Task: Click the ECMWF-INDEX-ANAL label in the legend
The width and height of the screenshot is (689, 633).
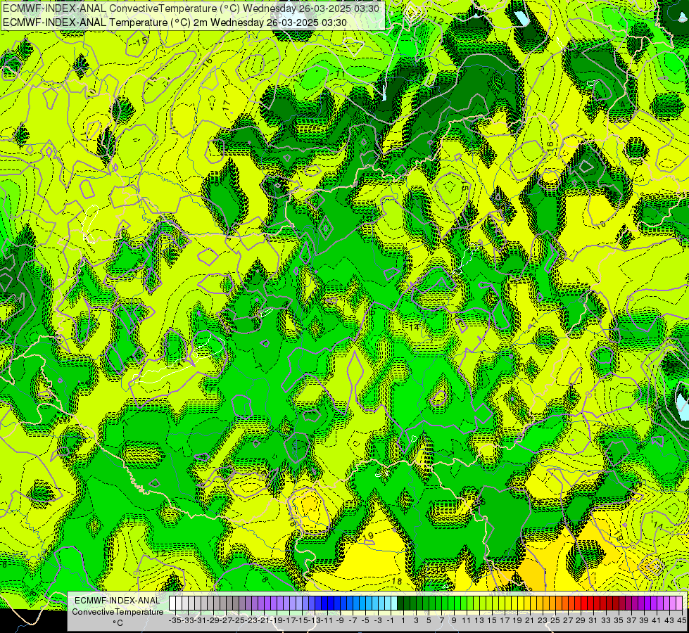Action: pyautogui.click(x=118, y=601)
